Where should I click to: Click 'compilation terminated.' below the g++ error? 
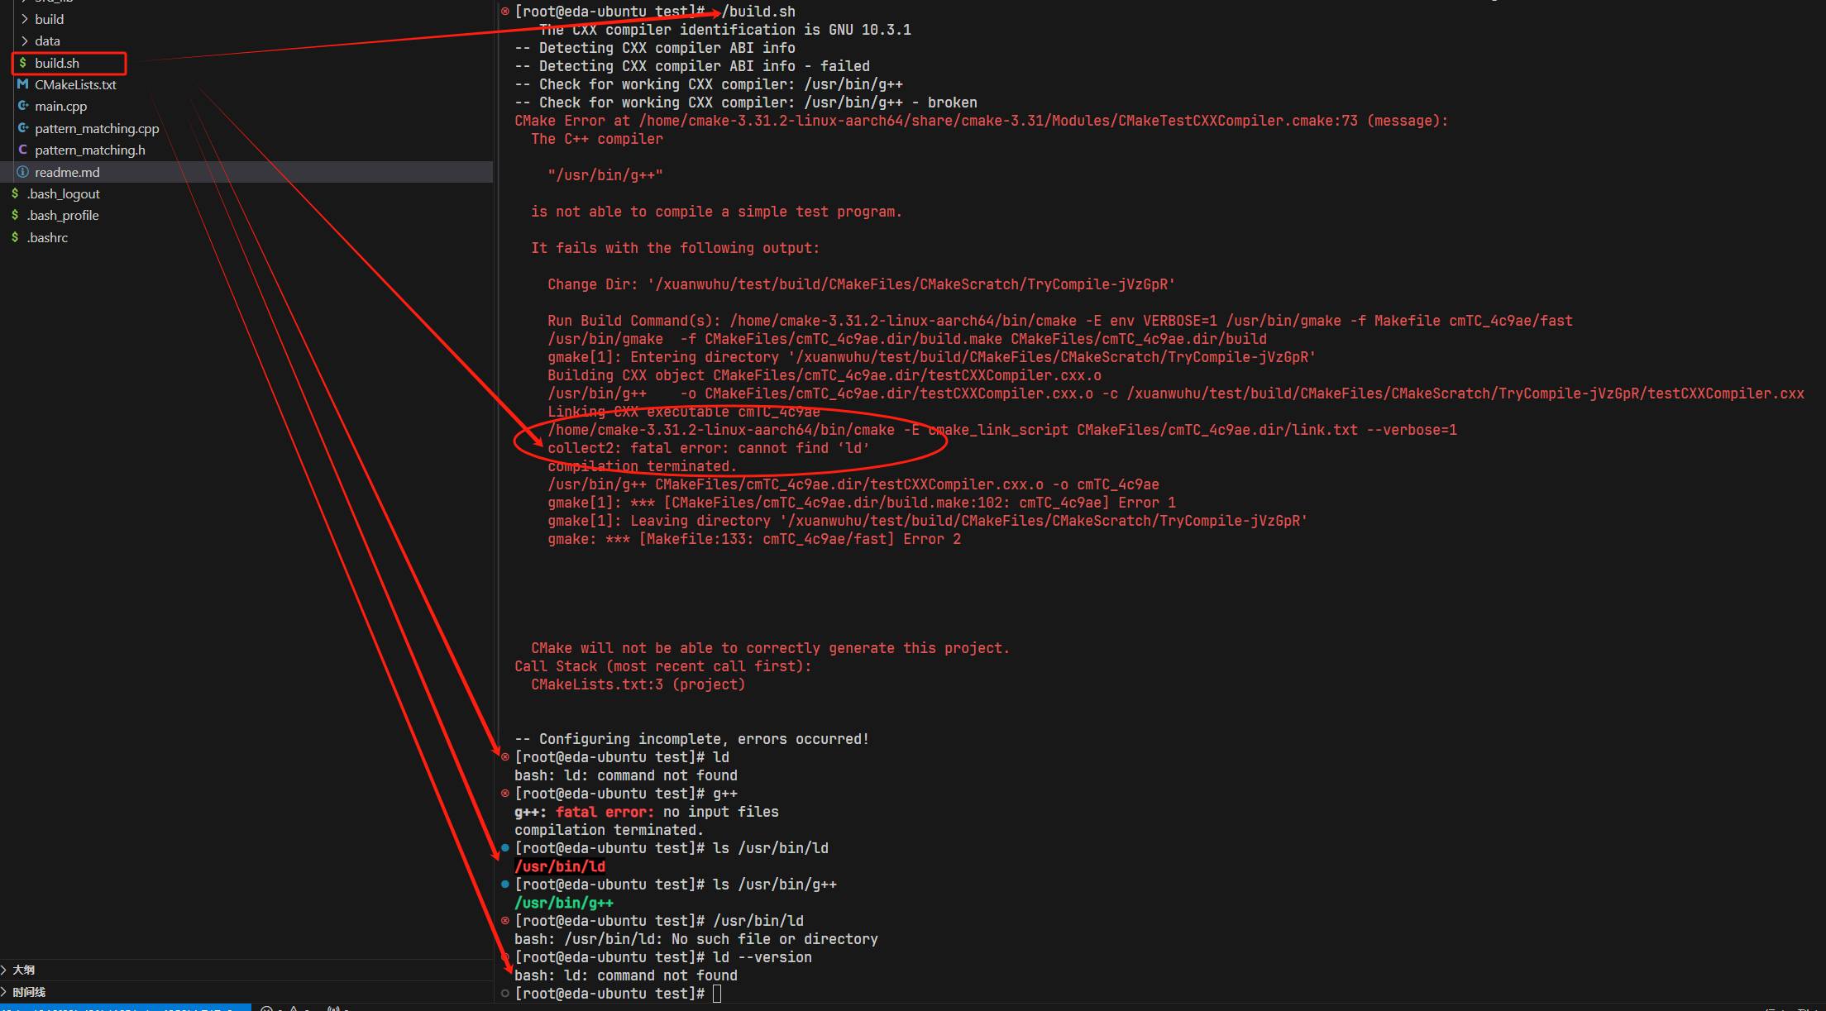click(x=609, y=830)
